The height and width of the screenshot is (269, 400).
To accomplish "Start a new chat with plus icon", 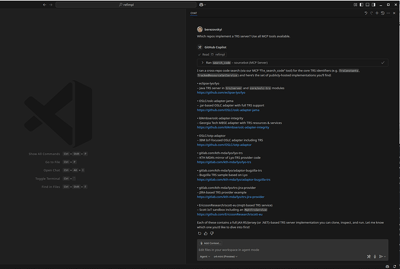I will click(x=377, y=13).
